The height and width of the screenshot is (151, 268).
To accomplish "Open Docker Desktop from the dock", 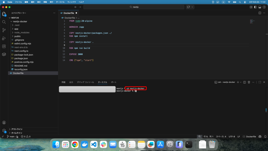I will pos(85,144).
